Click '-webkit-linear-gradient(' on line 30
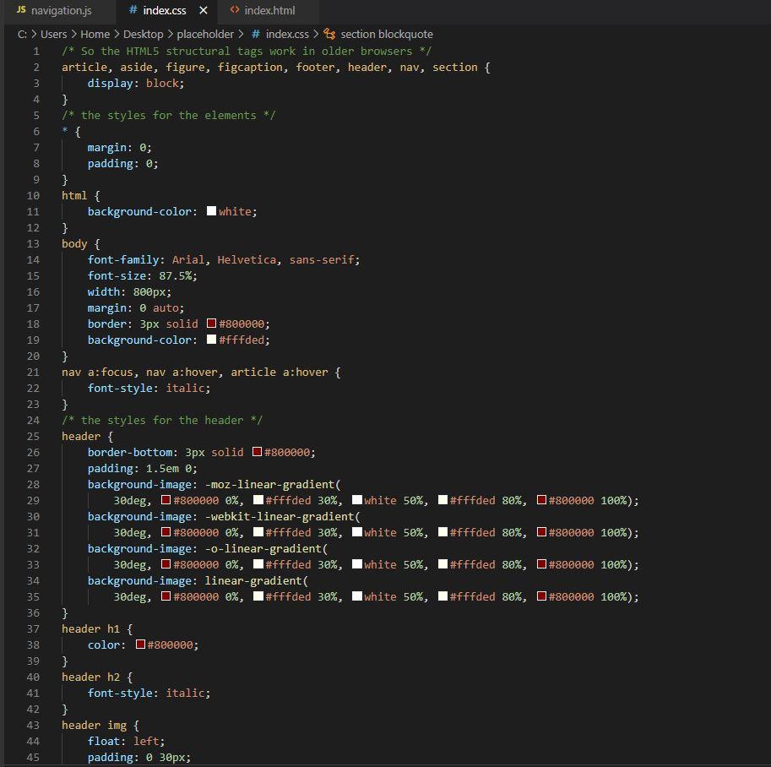 (x=282, y=517)
